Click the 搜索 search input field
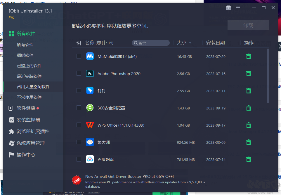 [x=151, y=43]
